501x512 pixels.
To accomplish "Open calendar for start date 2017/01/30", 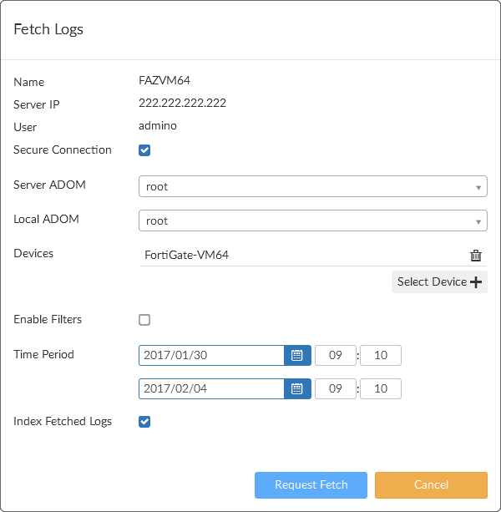I will 297,355.
